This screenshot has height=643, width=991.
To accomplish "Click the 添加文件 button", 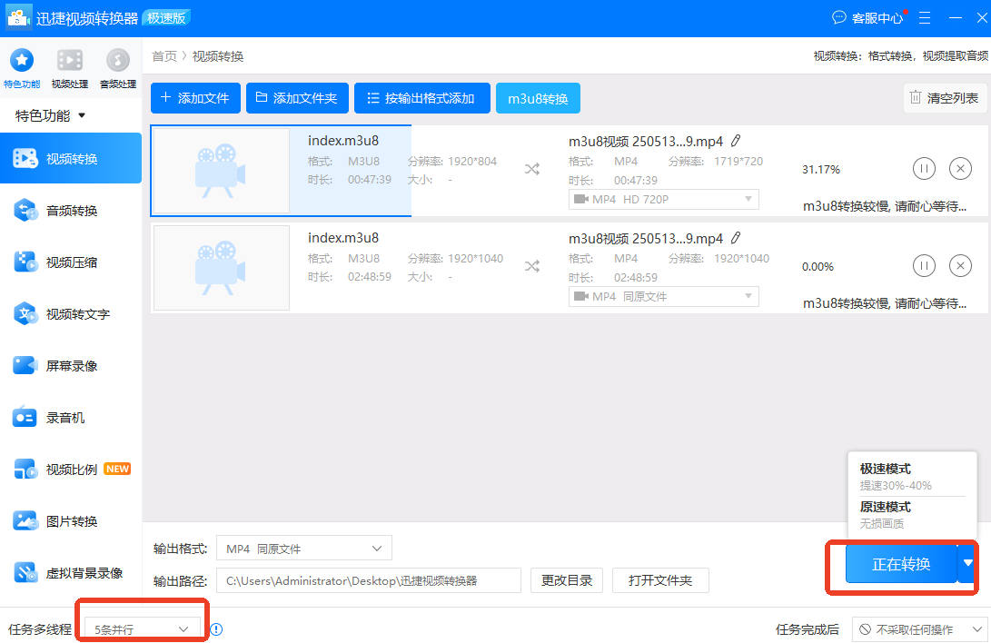I will [x=195, y=98].
